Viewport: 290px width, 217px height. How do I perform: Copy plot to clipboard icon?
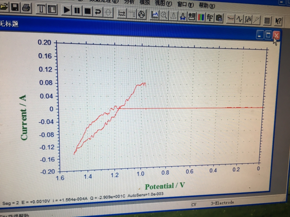[x=219, y=18]
